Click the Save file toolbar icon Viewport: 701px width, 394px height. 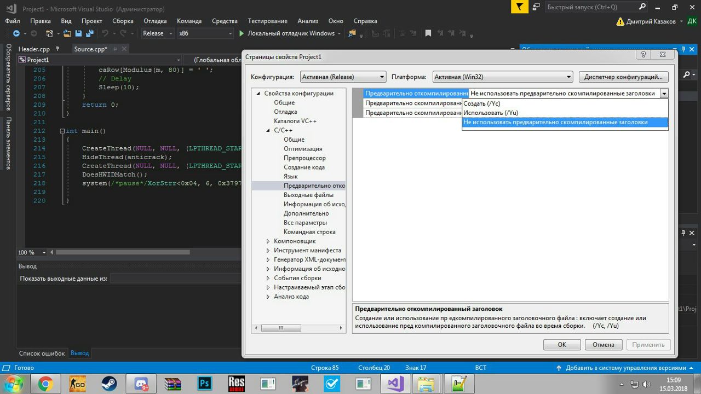78,33
